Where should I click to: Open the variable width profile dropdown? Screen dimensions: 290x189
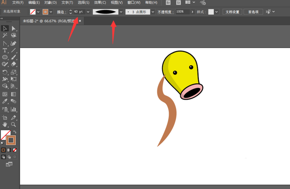point(121,12)
